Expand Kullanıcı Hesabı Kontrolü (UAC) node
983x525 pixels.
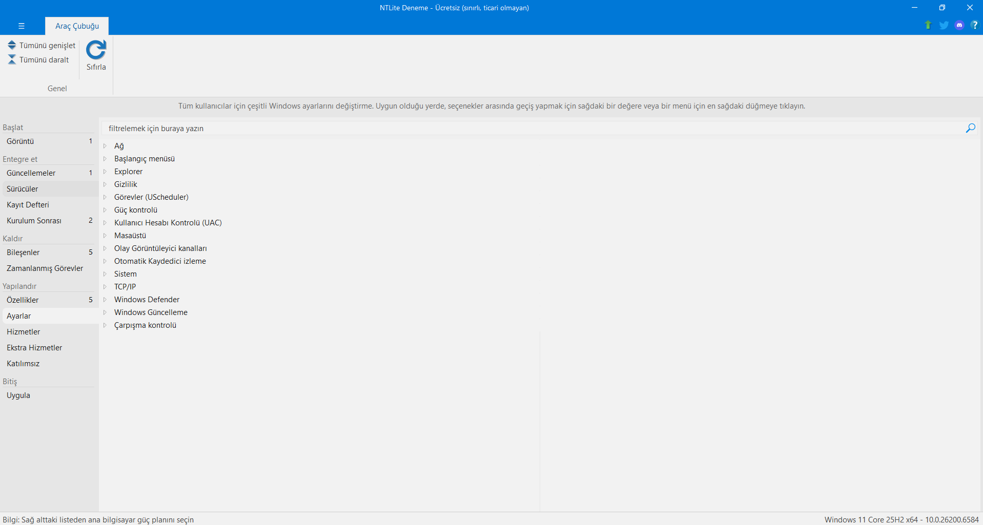[x=105, y=223]
